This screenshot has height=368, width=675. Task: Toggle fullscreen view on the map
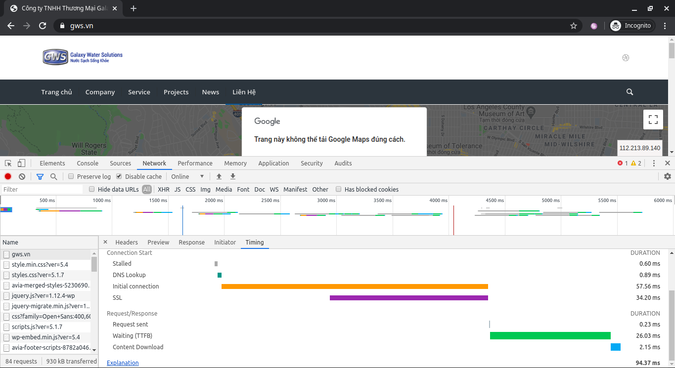coord(653,119)
